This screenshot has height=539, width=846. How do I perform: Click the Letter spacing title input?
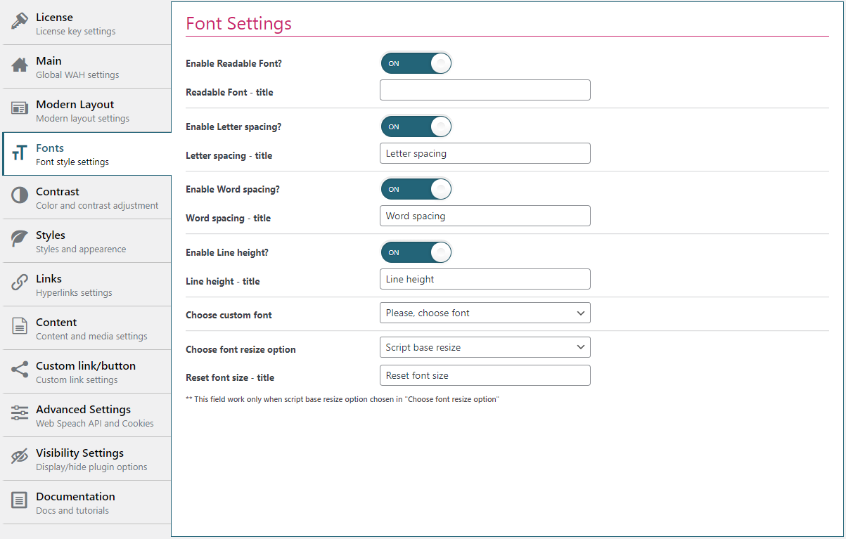tap(485, 153)
